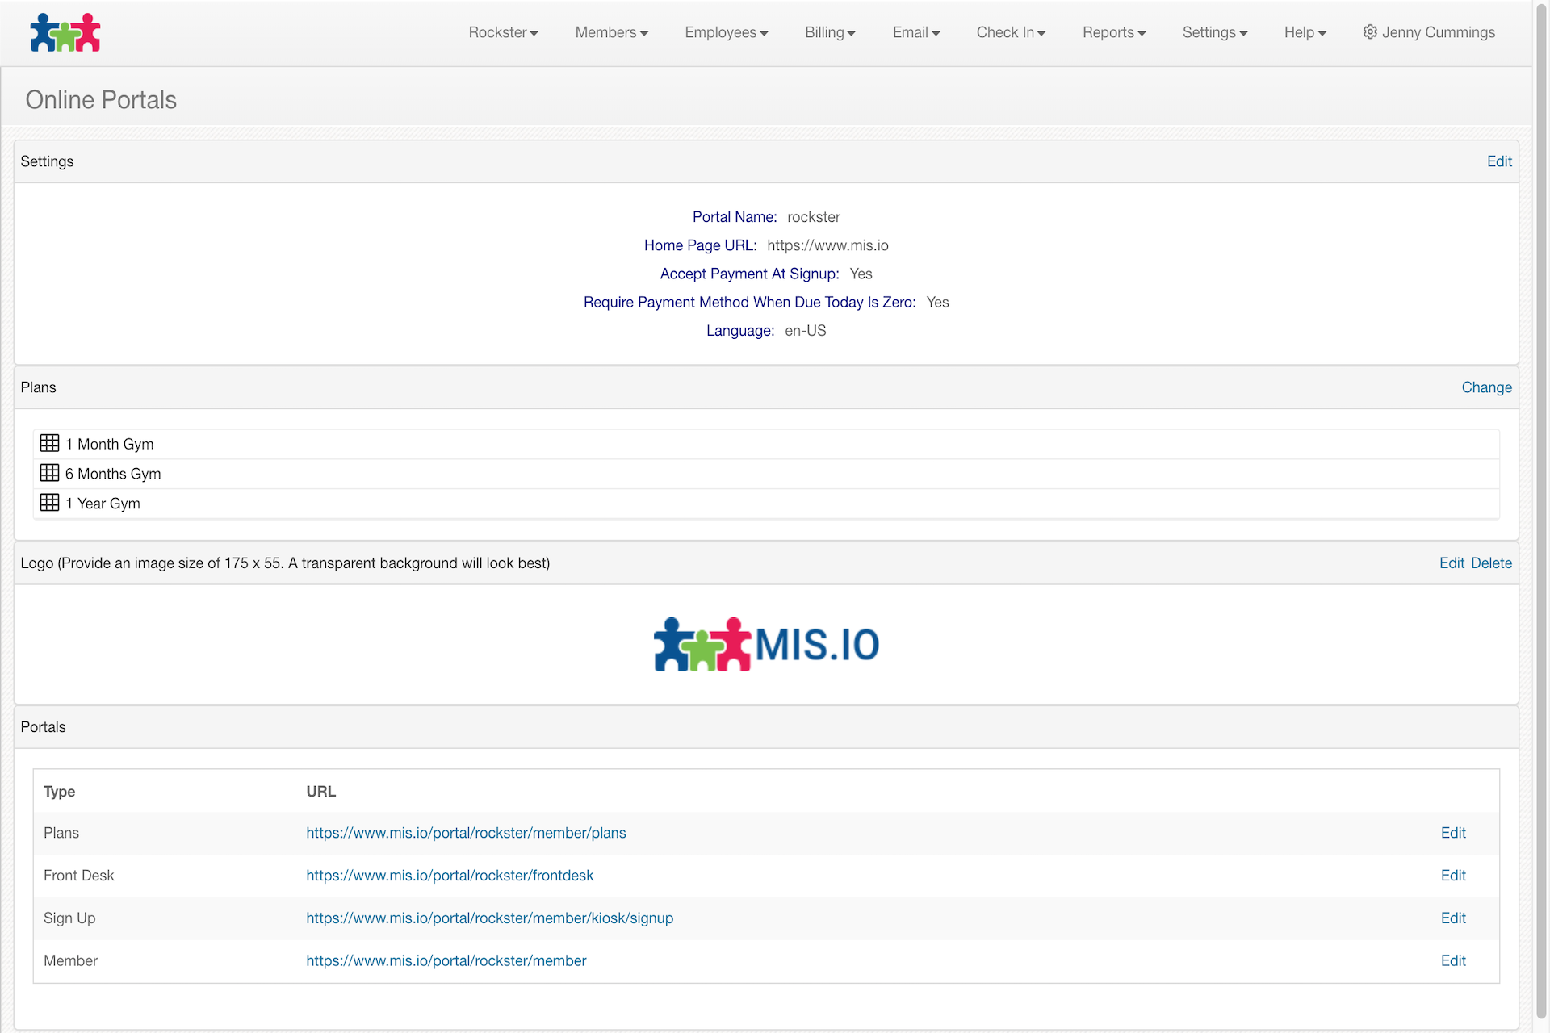This screenshot has width=1550, height=1033.
Task: Open the Sign Up kiosk URL link
Action: click(489, 918)
